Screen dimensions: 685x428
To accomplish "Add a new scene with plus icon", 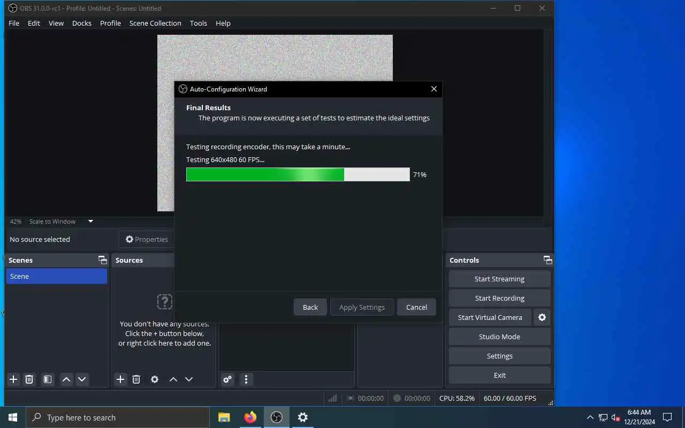I will pos(13,379).
